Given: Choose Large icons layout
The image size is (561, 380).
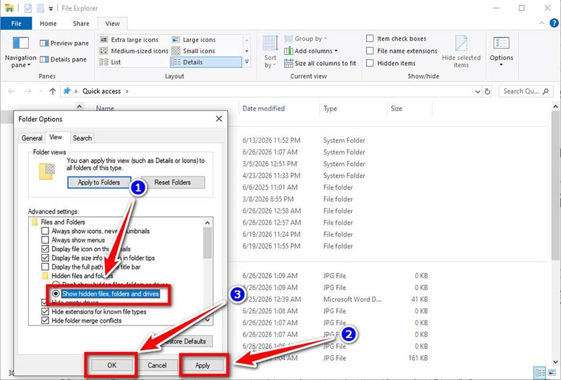Looking at the screenshot, I should tap(194, 40).
